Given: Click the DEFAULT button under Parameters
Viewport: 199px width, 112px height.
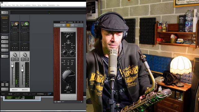Looking at the screenshot, I should [5, 56].
